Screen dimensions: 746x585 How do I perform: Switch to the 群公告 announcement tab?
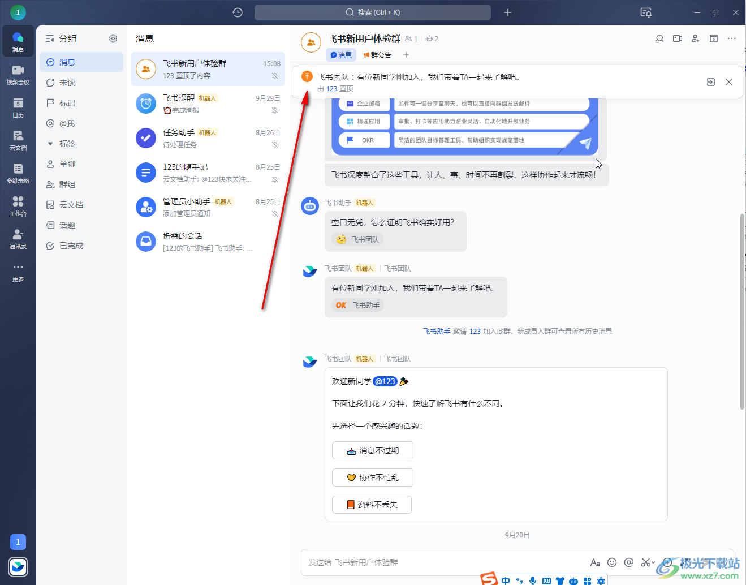click(x=377, y=55)
